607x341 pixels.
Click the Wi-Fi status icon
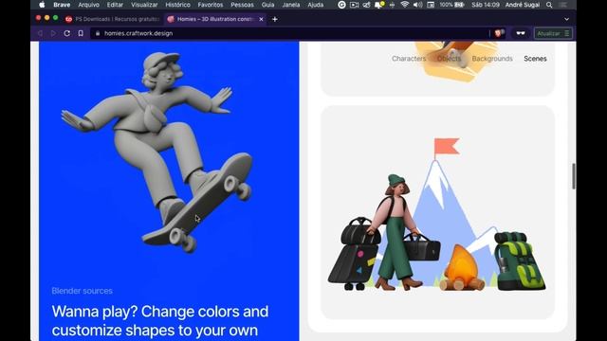pos(405,5)
